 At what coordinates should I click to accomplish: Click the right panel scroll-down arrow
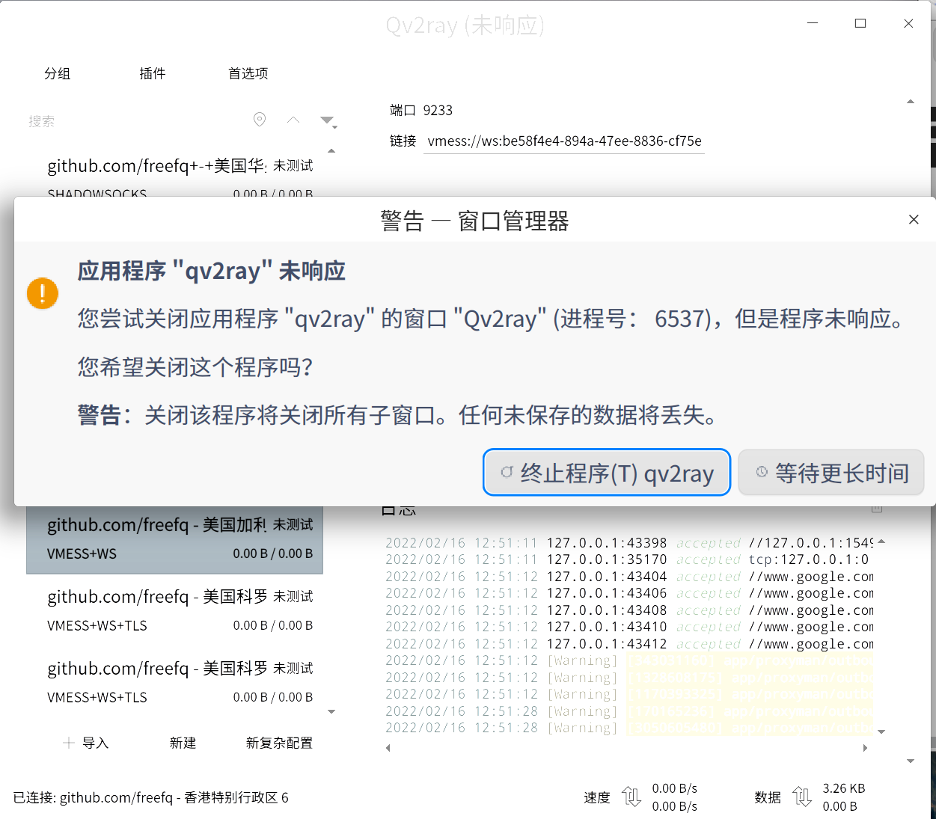coord(911,761)
